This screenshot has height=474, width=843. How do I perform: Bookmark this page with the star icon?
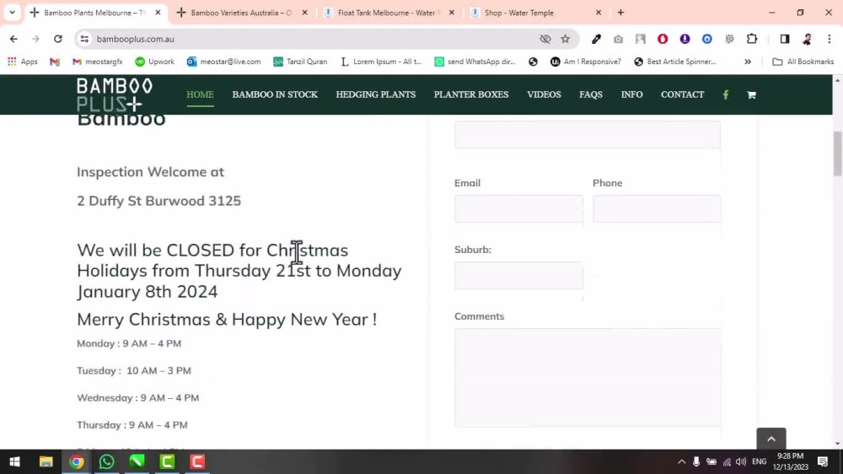(565, 39)
